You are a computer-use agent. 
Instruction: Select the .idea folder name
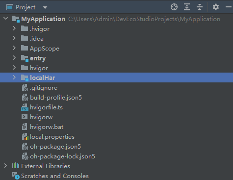[37, 39]
